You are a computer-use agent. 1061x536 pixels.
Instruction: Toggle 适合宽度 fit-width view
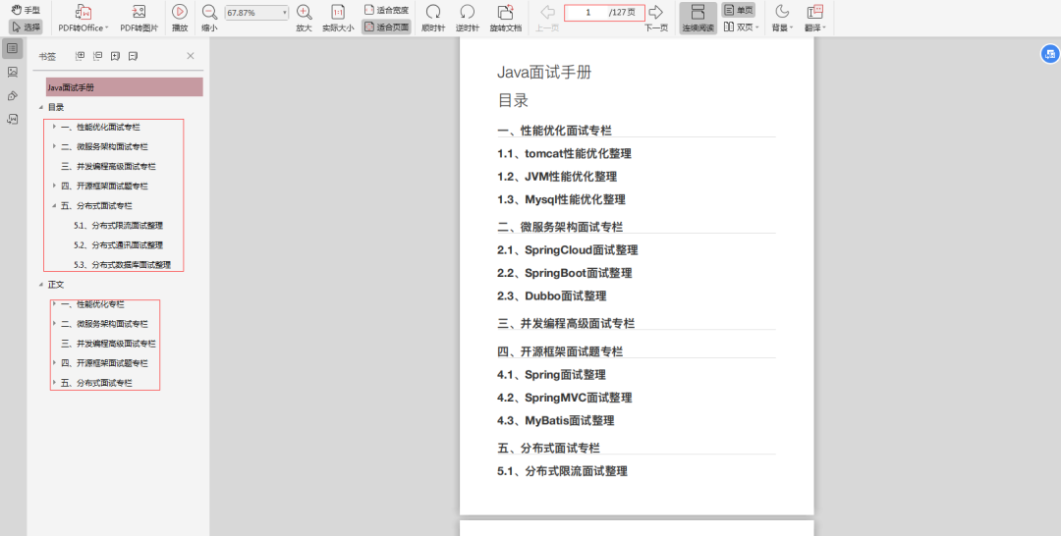tap(386, 10)
